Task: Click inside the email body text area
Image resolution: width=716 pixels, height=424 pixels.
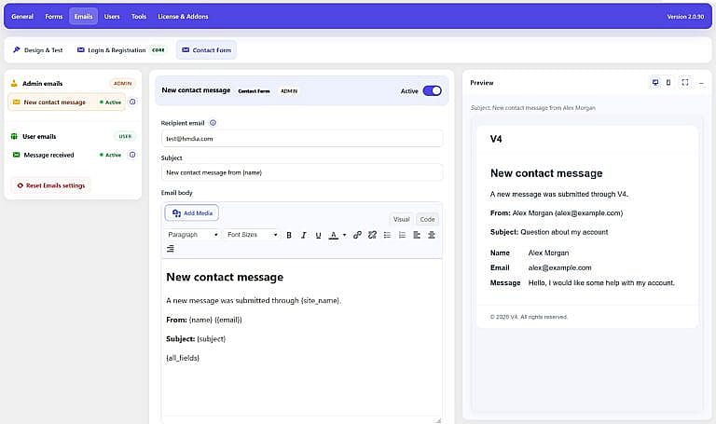Action: pos(301,337)
